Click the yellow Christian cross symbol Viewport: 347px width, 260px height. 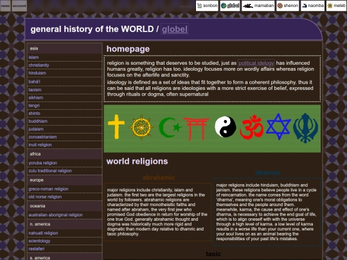(116, 126)
